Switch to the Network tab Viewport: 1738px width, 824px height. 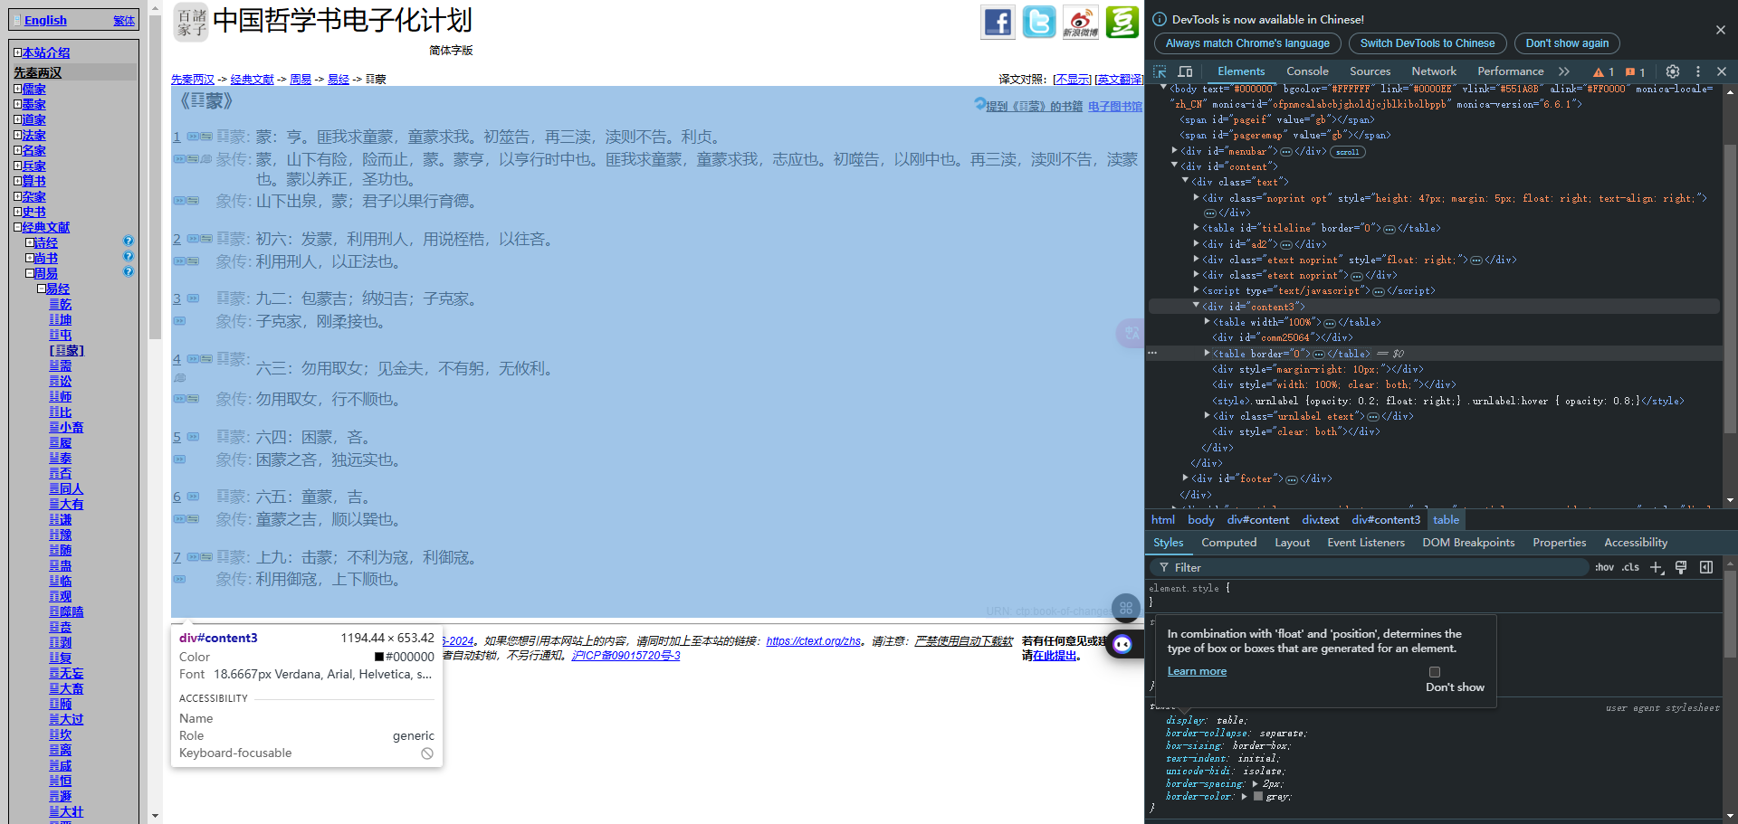[x=1434, y=71]
